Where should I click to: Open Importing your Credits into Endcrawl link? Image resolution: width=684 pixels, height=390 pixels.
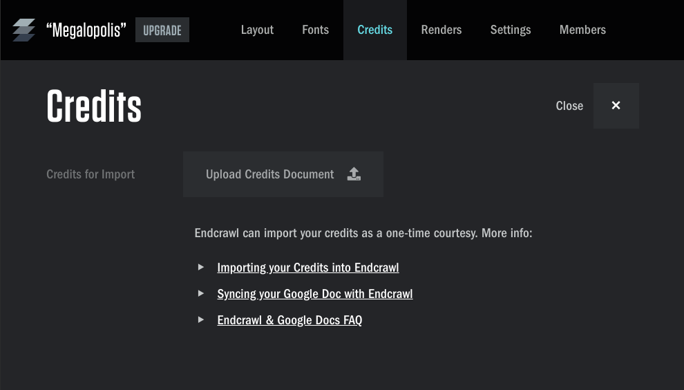pos(308,268)
